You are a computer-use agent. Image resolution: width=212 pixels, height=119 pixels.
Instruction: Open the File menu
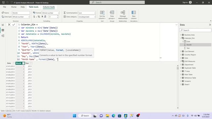[x=4, y=7]
